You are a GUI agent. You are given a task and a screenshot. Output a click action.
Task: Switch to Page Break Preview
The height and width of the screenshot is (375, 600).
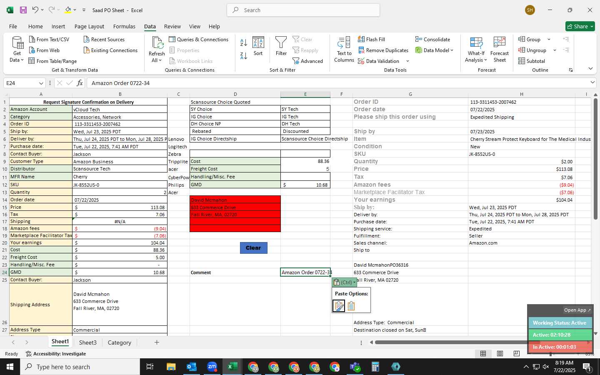tap(517, 353)
